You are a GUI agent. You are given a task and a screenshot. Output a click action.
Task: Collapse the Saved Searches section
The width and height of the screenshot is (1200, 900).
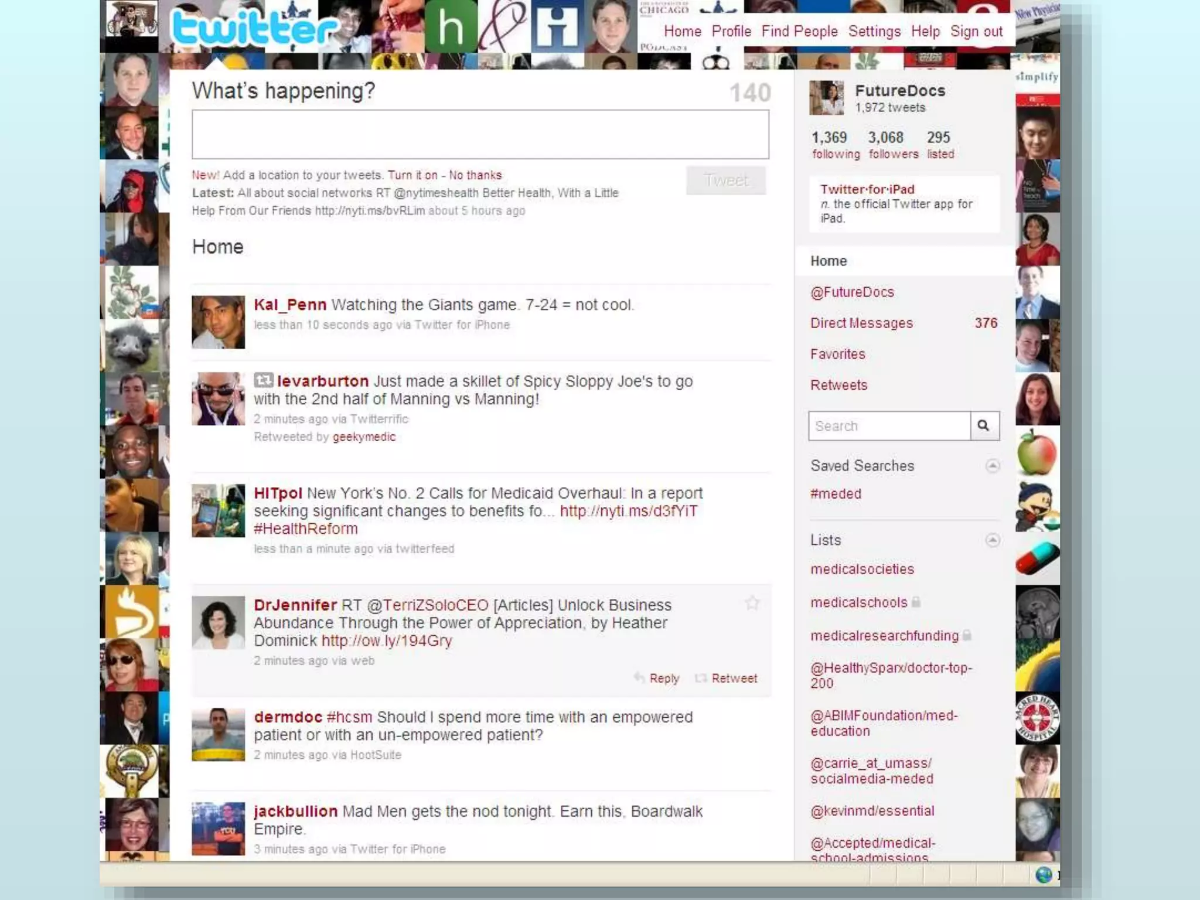pyautogui.click(x=992, y=466)
